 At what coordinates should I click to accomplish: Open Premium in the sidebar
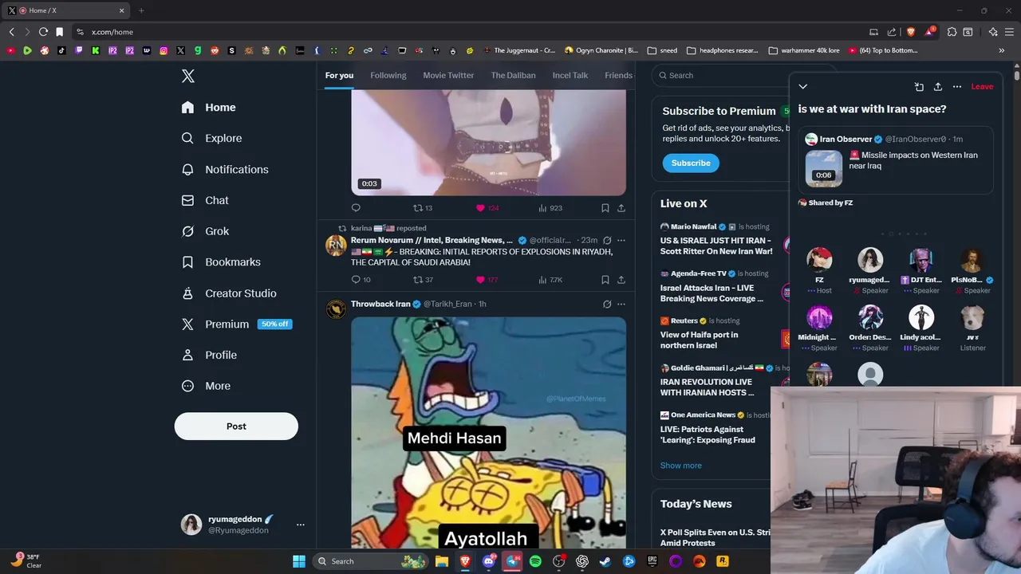click(235, 324)
